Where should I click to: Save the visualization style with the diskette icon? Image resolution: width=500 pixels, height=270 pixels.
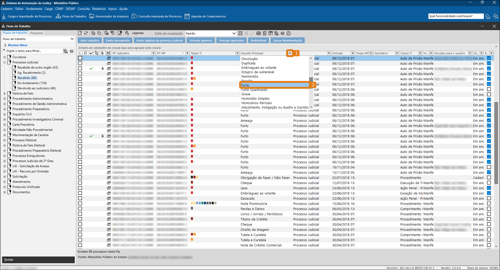point(240,33)
